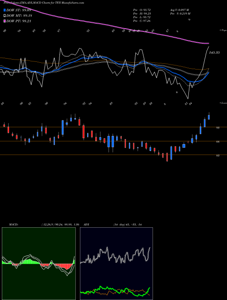Screen dimensions: 227x300
Task: Click the 'Pre C: 97.26' close value
Action: pos(142,21)
